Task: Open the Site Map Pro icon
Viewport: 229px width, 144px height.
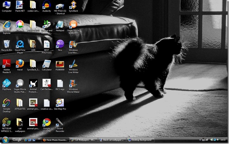Action: pyautogui.click(x=60, y=103)
